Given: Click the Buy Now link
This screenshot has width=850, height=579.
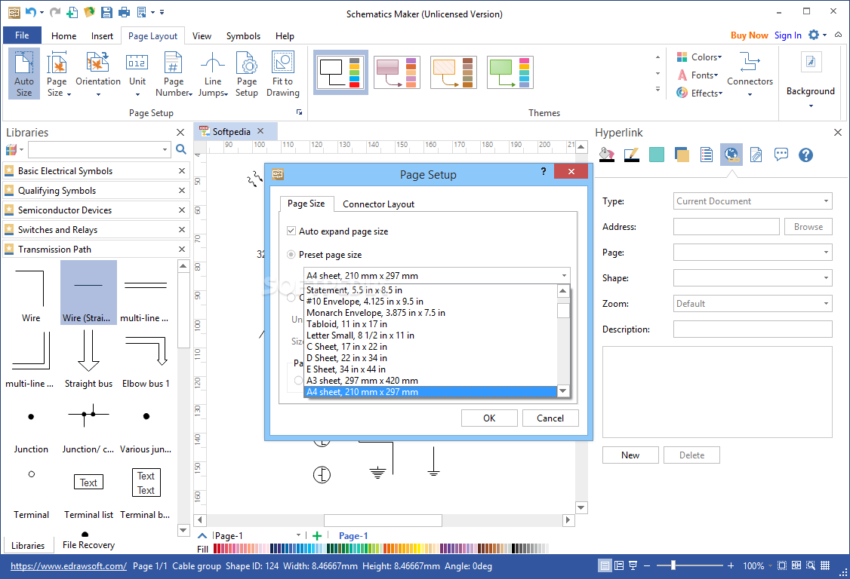Looking at the screenshot, I should 749,35.
